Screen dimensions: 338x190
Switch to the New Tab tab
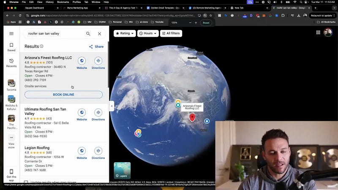(x=239, y=8)
